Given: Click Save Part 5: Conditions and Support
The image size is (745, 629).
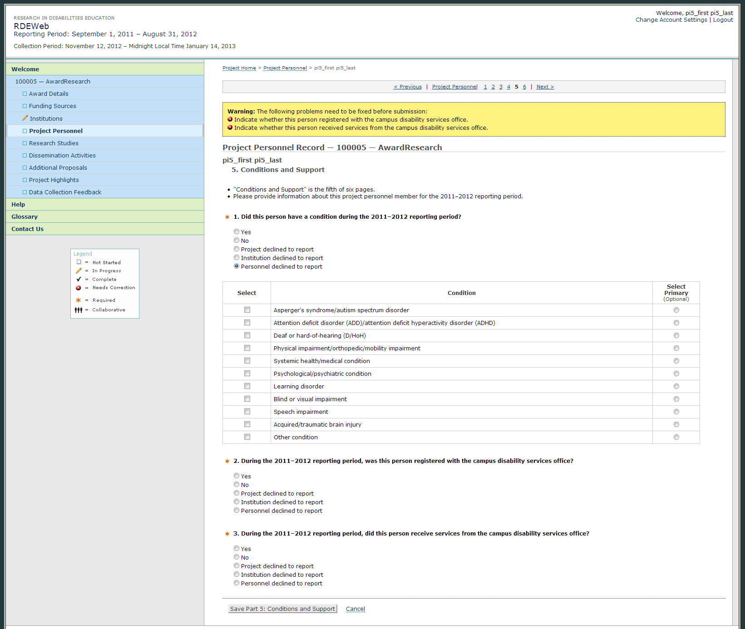Looking at the screenshot, I should click(282, 609).
